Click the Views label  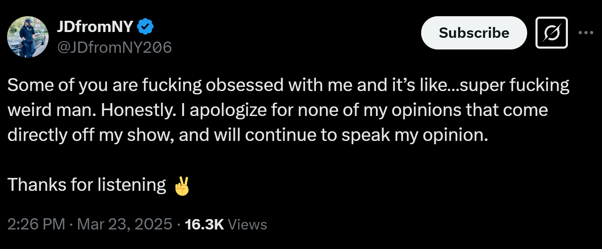coord(248,224)
